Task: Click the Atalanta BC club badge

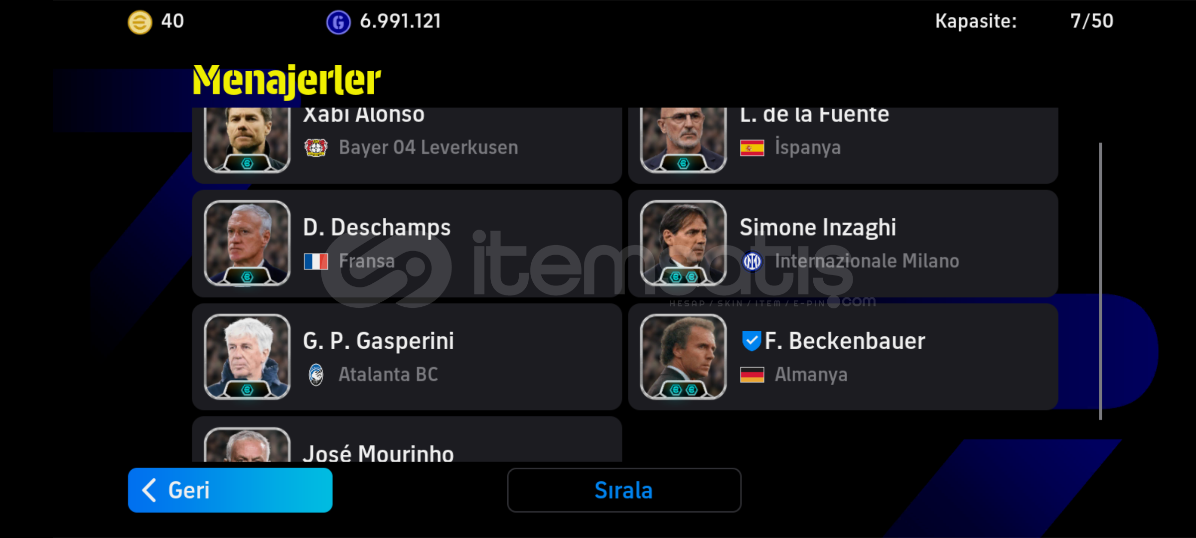Action: click(316, 375)
